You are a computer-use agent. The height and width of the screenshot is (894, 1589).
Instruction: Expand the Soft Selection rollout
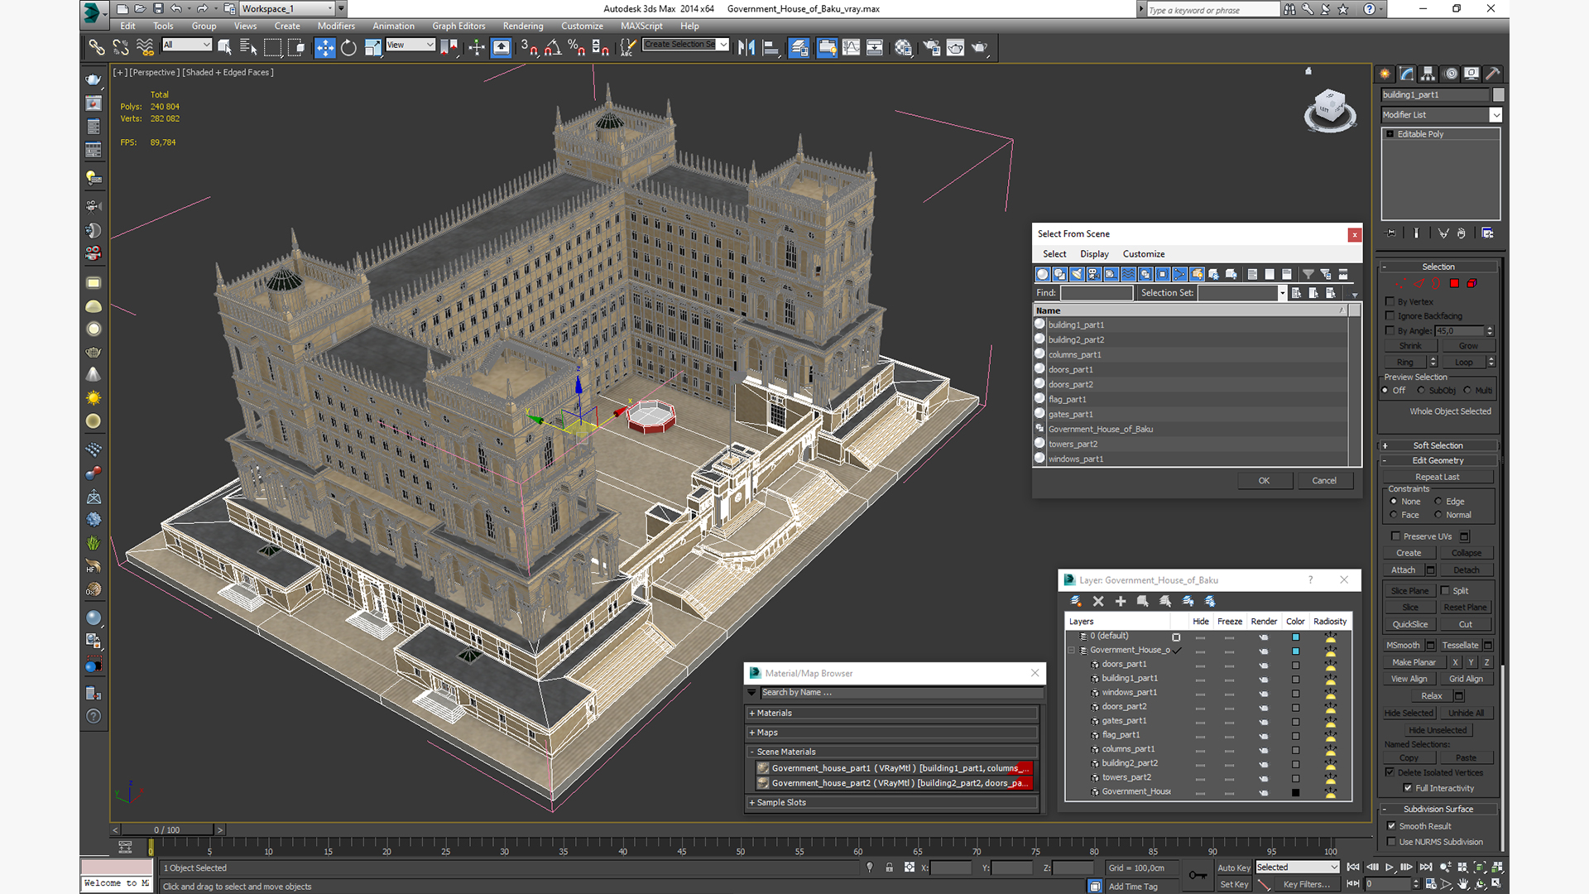tap(1438, 445)
